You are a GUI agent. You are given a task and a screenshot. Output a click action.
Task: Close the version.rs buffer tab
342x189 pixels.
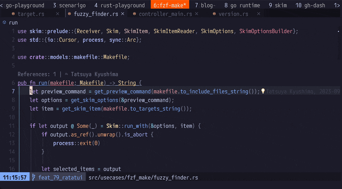pos(259,14)
